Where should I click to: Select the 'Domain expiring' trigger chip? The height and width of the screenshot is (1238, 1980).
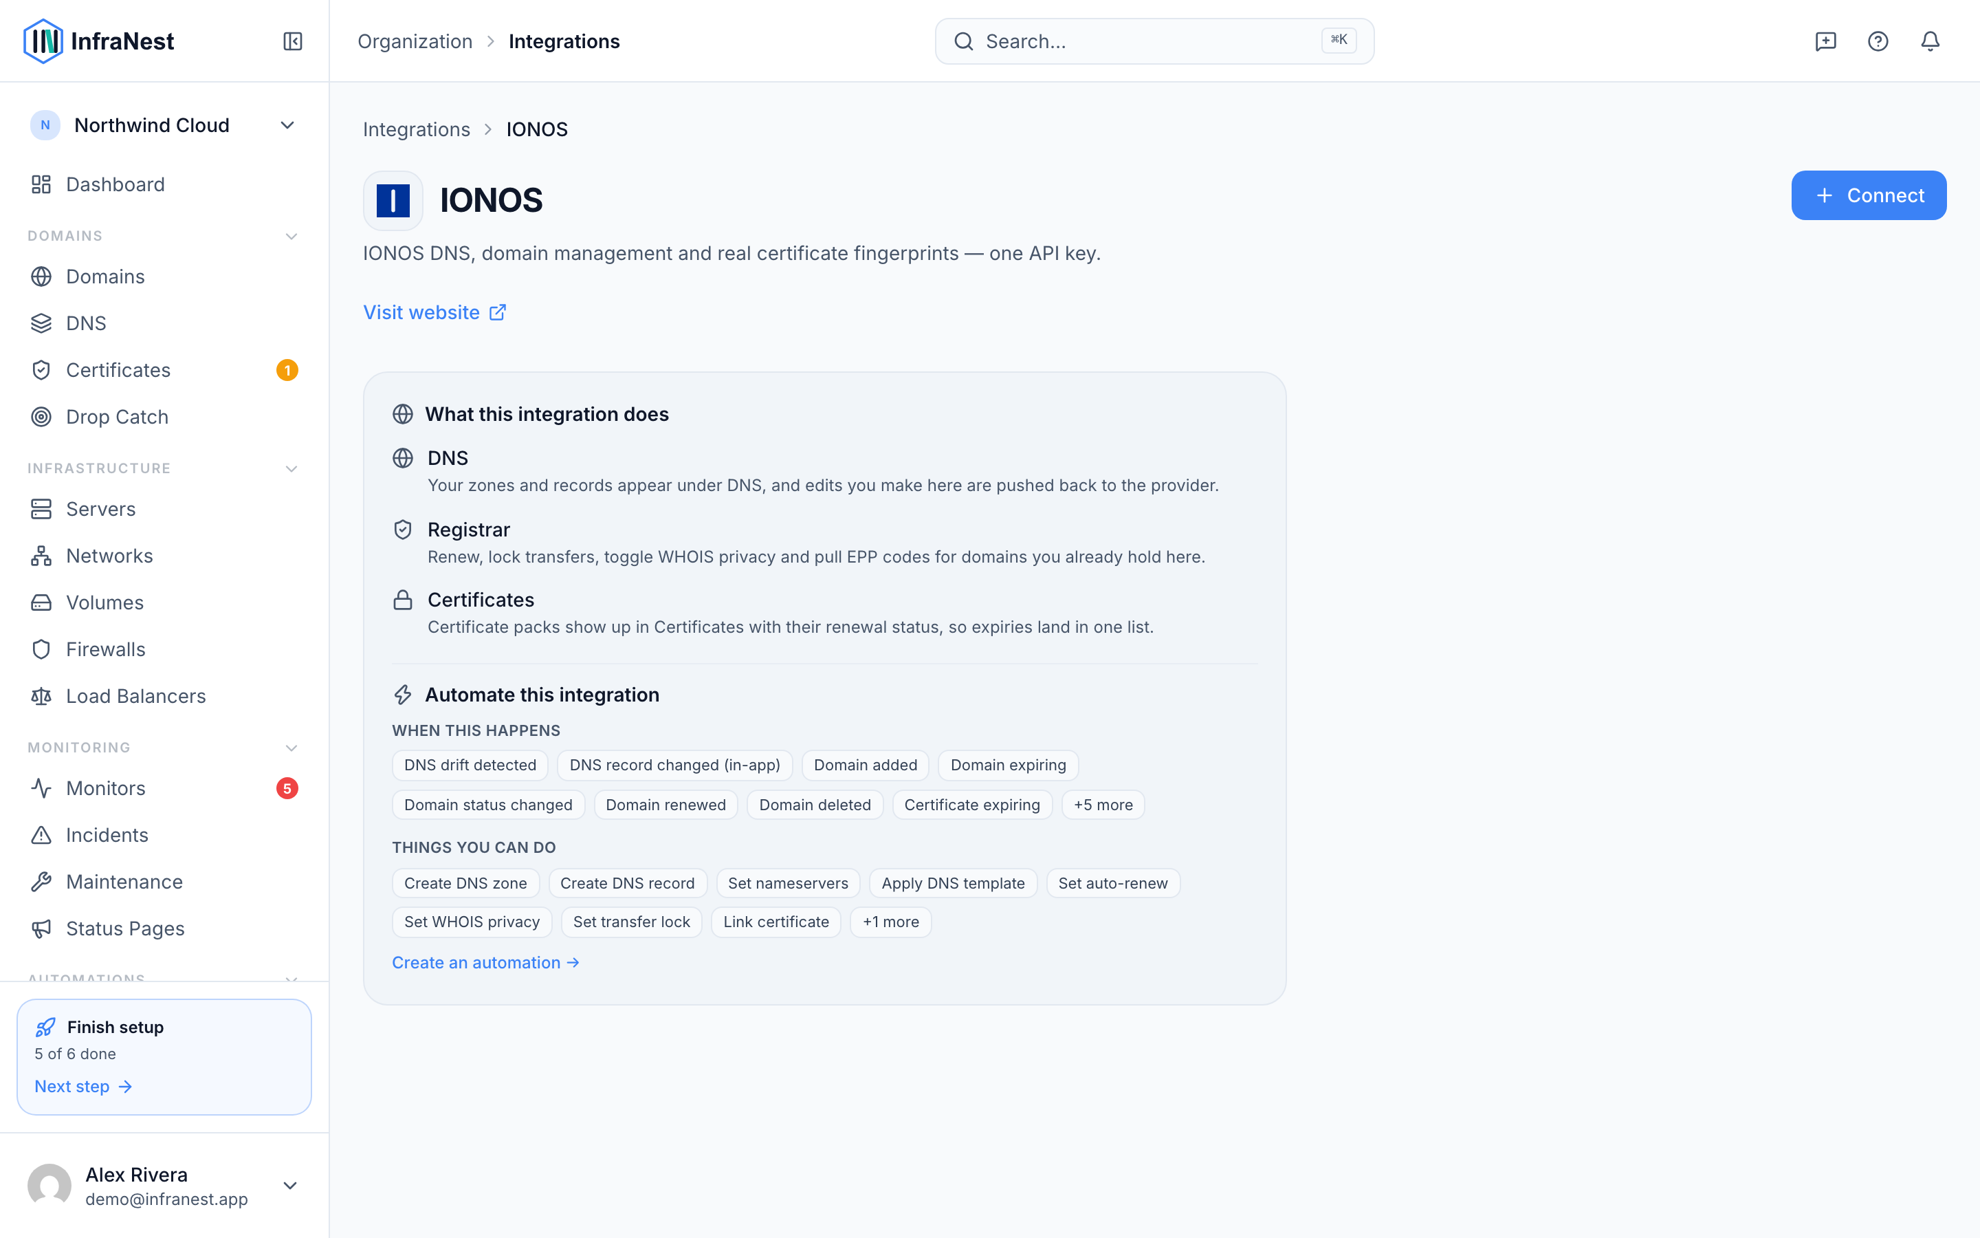1008,765
